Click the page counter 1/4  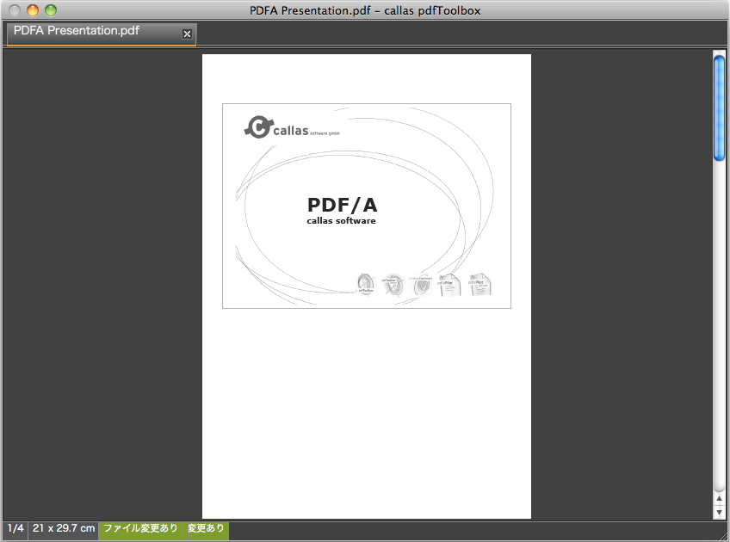tap(15, 529)
